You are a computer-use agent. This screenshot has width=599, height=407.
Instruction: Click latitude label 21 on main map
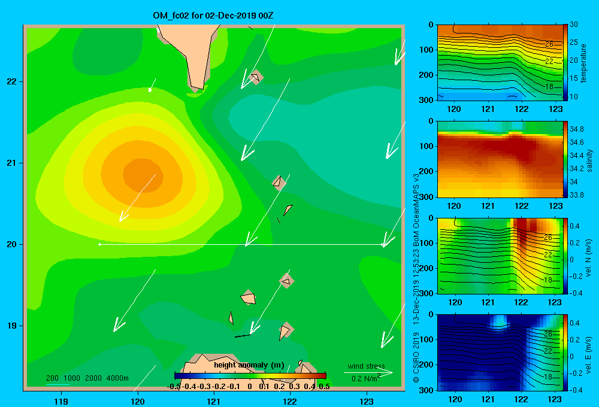click(12, 163)
